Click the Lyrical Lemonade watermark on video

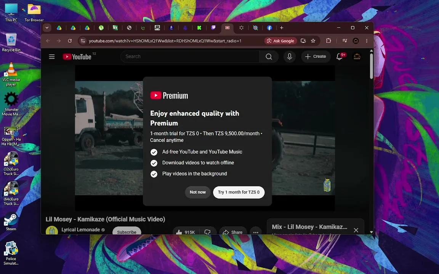coord(327,185)
